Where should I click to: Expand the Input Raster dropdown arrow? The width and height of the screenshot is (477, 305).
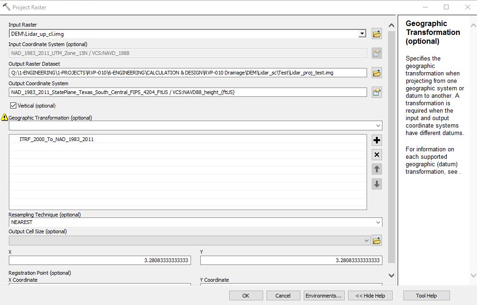tap(362, 34)
